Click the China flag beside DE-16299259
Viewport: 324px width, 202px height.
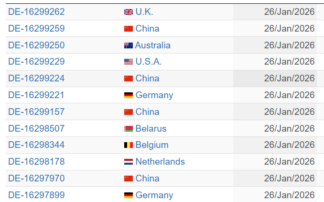coord(128,29)
